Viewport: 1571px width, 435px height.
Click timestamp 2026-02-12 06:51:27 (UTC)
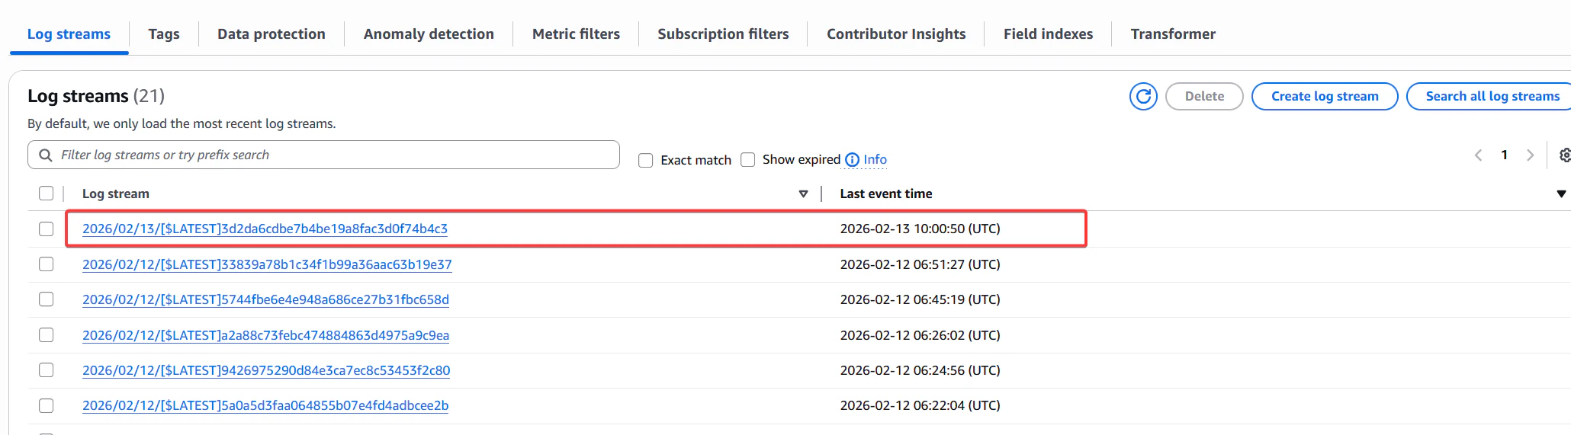click(920, 264)
